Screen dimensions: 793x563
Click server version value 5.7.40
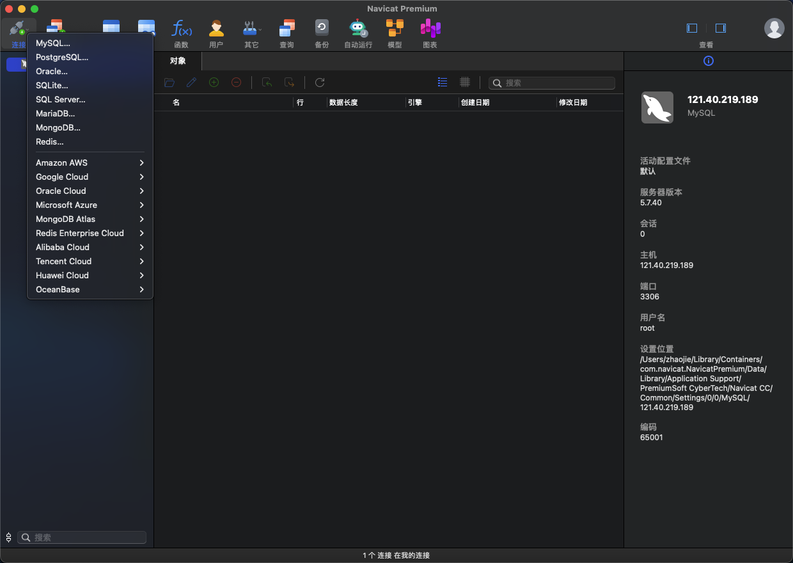pyautogui.click(x=651, y=203)
